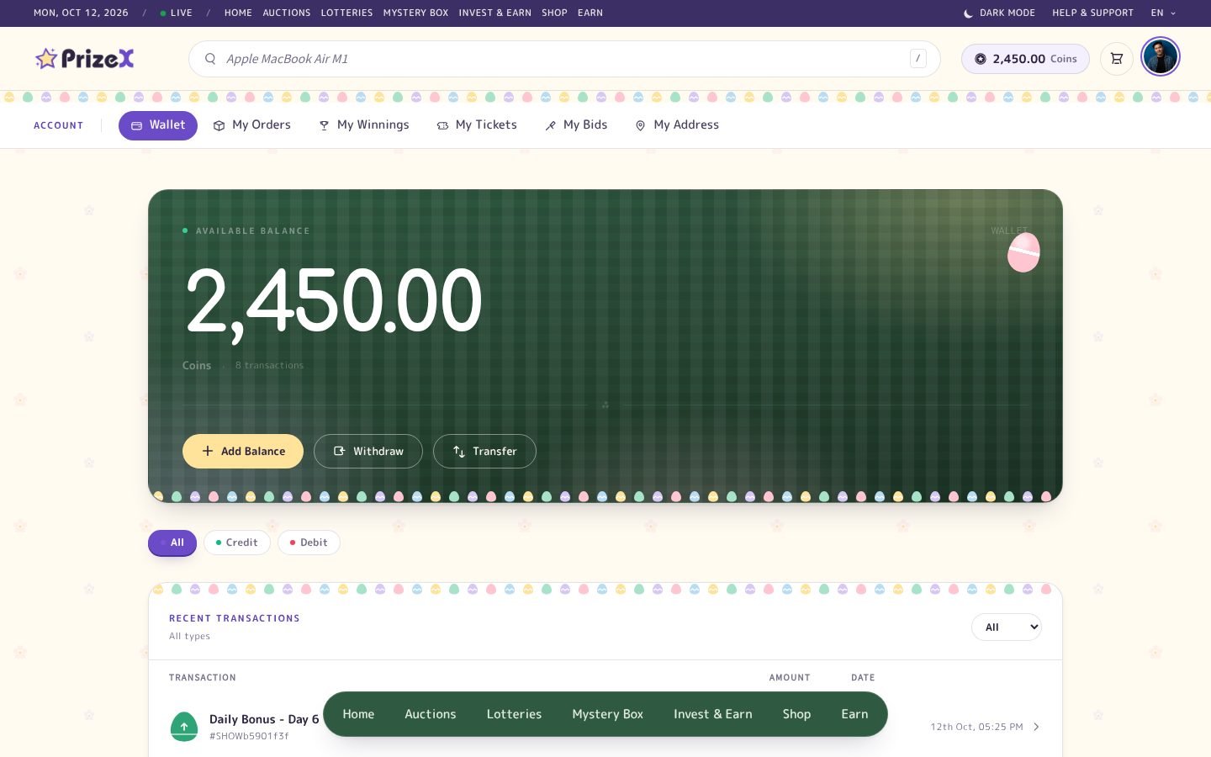Open Lotteries in the top navigation bar
Image resolution: width=1211 pixels, height=757 pixels.
(346, 13)
